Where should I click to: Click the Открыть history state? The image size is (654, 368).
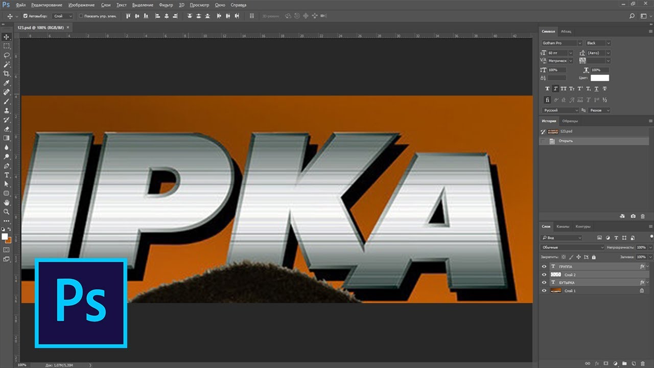[566, 141]
